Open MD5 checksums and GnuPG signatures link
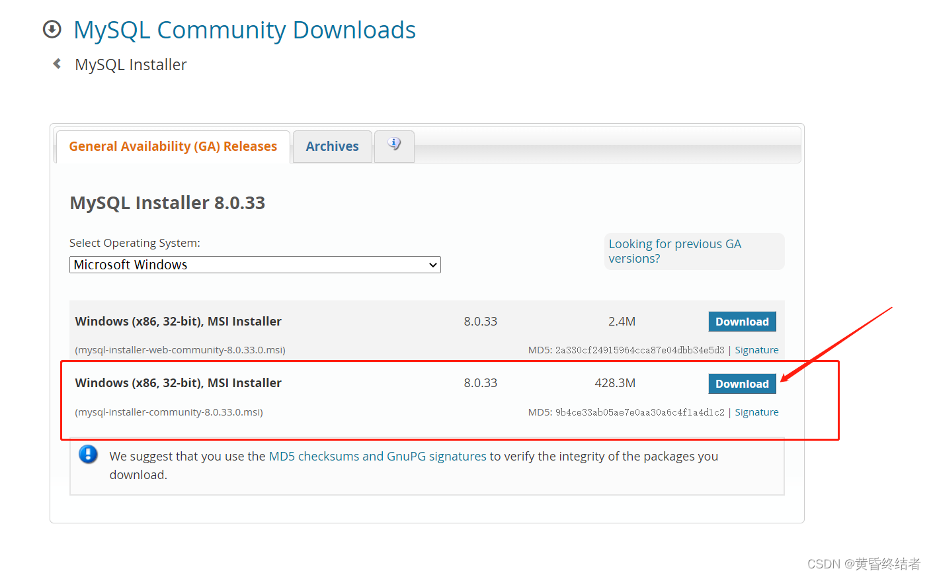Viewport: 931px width, 577px height. click(378, 456)
